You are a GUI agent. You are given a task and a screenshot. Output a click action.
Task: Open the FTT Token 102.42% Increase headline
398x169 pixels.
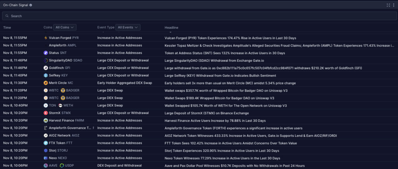(230, 143)
